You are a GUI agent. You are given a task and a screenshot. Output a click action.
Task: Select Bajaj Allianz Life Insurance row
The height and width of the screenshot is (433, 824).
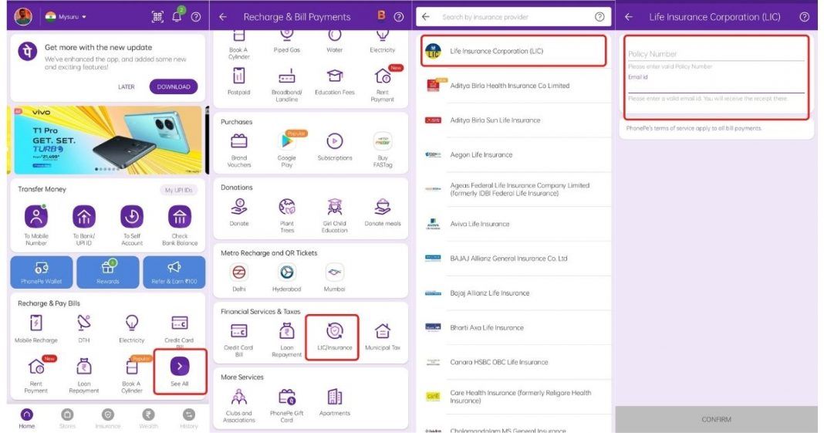514,293
